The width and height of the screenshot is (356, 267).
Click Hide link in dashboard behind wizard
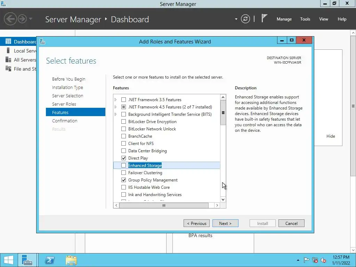point(331,136)
